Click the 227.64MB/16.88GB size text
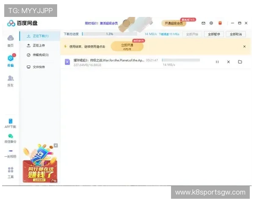 click(87, 65)
